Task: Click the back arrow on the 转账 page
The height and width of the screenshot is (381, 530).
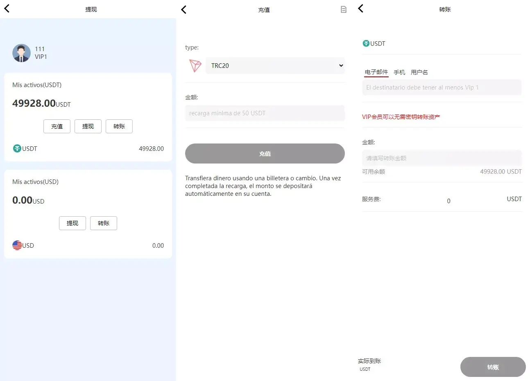Action: (360, 8)
